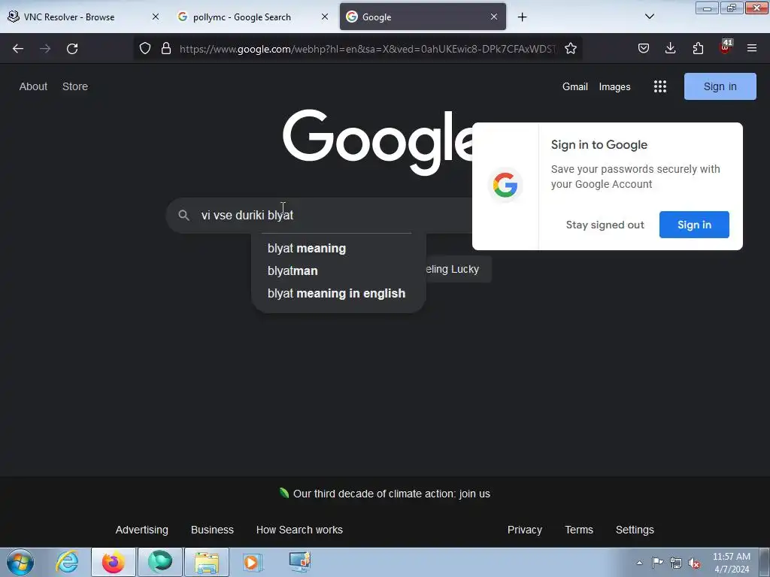The image size is (770, 577).
Task: Expand the list all tabs chevron
Action: (x=649, y=17)
